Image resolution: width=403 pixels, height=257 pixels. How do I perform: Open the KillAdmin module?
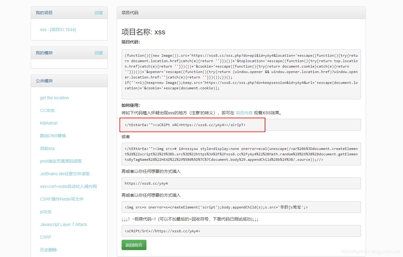(x=49, y=123)
